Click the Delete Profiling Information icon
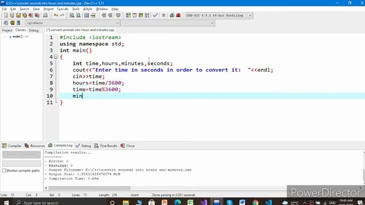 [179, 15]
